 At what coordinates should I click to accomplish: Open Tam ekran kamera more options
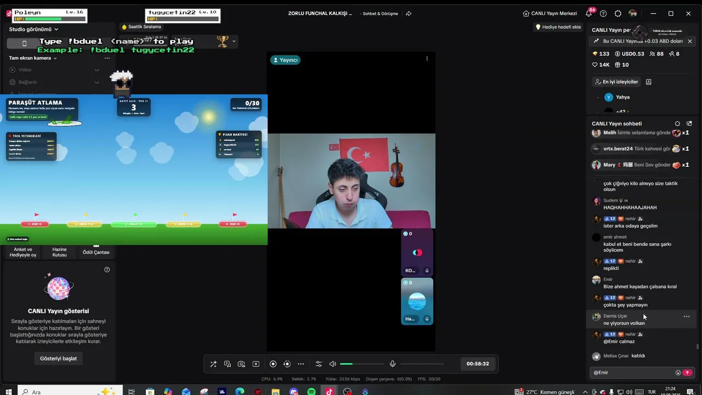coord(107,58)
